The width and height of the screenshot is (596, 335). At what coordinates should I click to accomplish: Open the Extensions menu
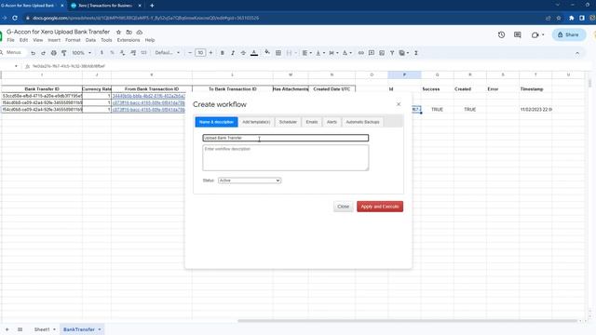point(129,40)
